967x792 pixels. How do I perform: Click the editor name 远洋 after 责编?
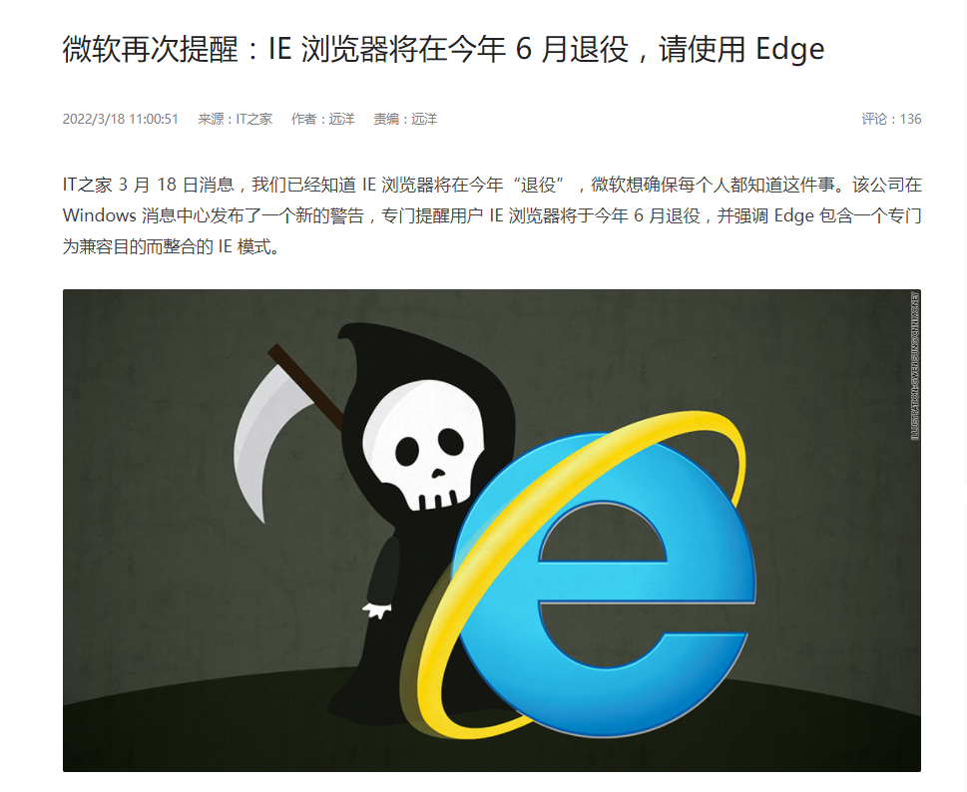click(424, 119)
